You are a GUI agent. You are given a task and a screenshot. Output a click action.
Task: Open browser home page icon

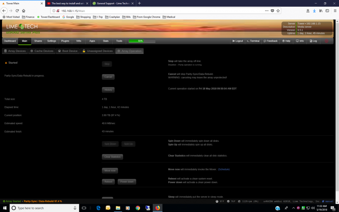coord(24,11)
